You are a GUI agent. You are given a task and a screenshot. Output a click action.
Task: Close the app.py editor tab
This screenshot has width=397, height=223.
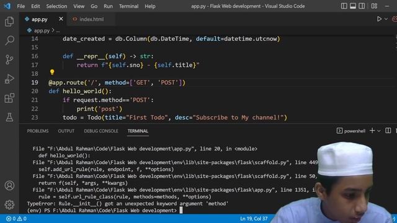pos(61,19)
